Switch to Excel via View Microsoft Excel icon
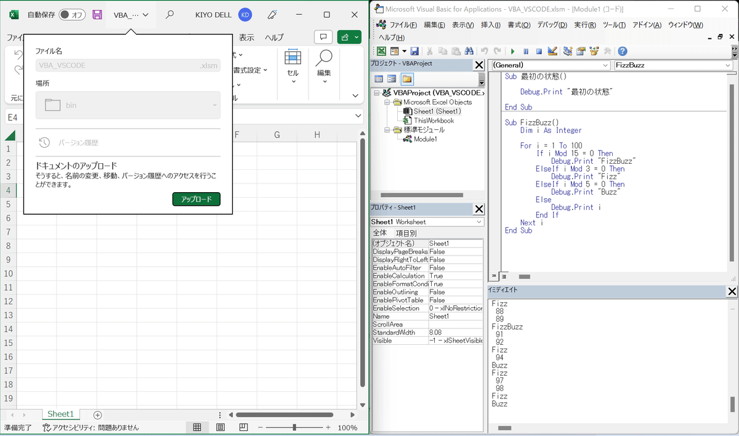 [382, 50]
